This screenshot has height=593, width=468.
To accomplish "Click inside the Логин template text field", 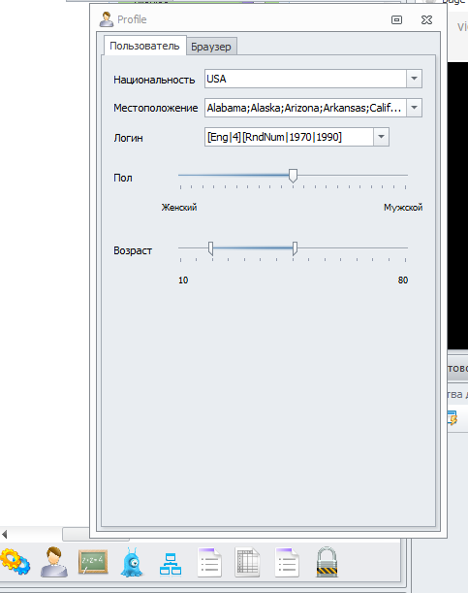I will pyautogui.click(x=289, y=137).
